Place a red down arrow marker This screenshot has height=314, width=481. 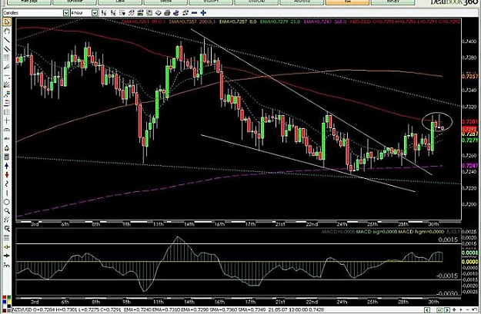pyautogui.click(x=6, y=175)
